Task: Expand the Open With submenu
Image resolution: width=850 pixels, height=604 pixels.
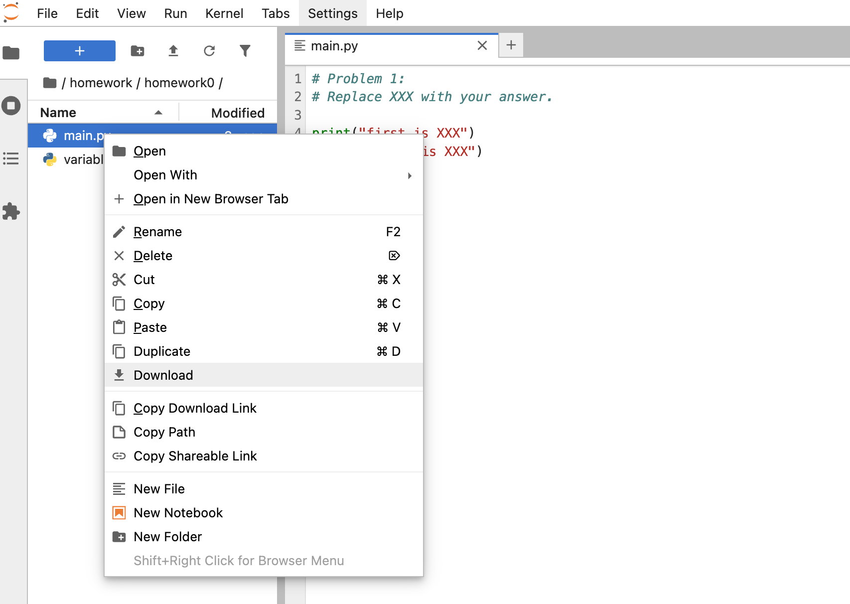Action: [165, 175]
